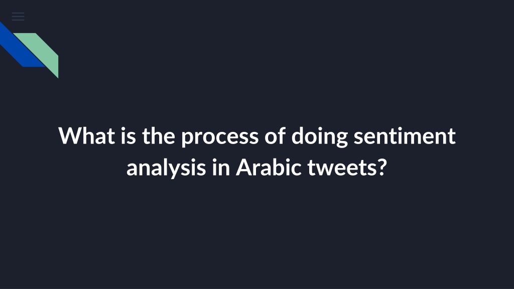
Task: Click the capital letter "A" in "Arabic"
Action: 246,167
